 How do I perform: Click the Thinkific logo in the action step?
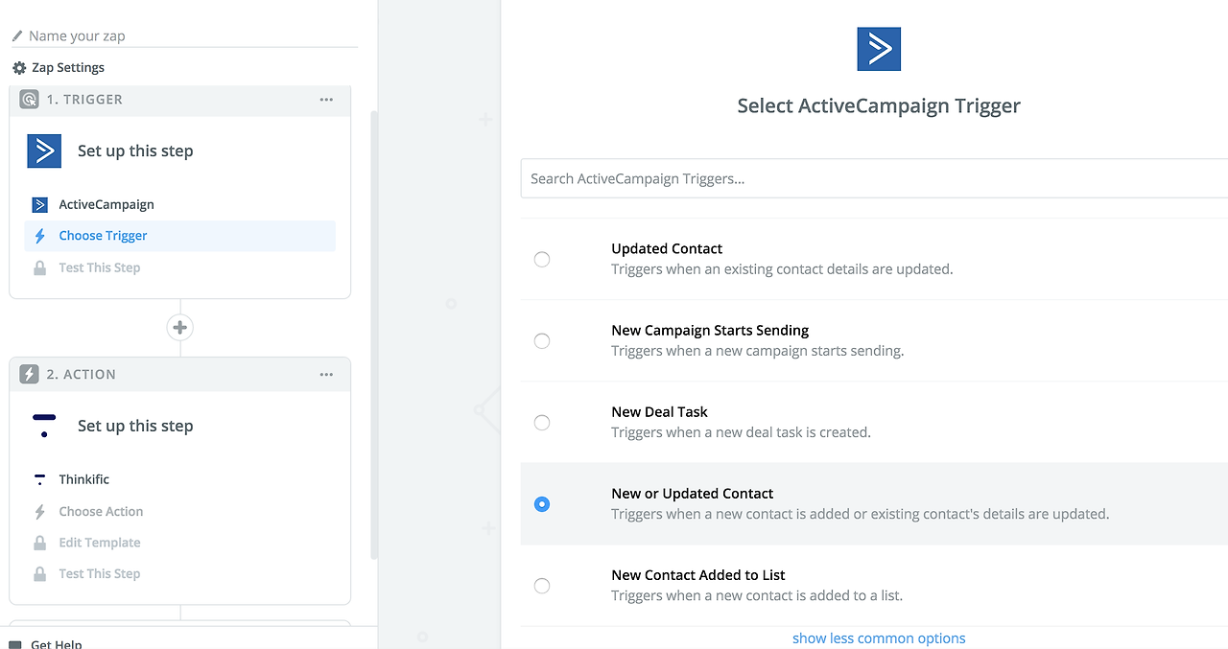coord(44,426)
